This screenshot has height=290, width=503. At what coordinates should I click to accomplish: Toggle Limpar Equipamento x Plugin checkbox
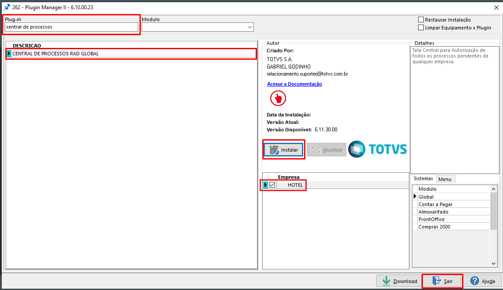pyautogui.click(x=421, y=28)
